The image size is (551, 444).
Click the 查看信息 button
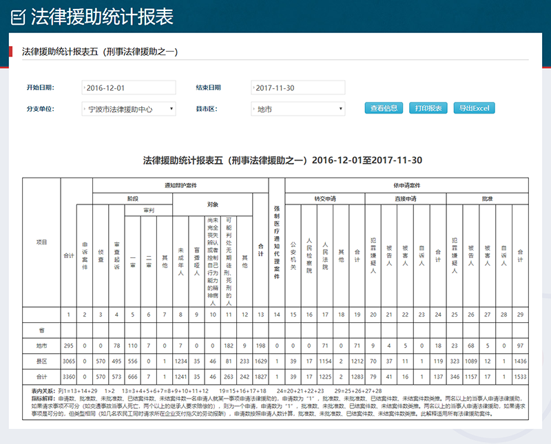click(x=384, y=108)
